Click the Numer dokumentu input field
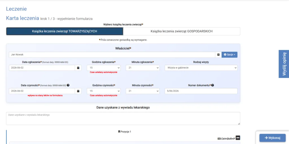This screenshot has width=289, height=144. (201, 91)
